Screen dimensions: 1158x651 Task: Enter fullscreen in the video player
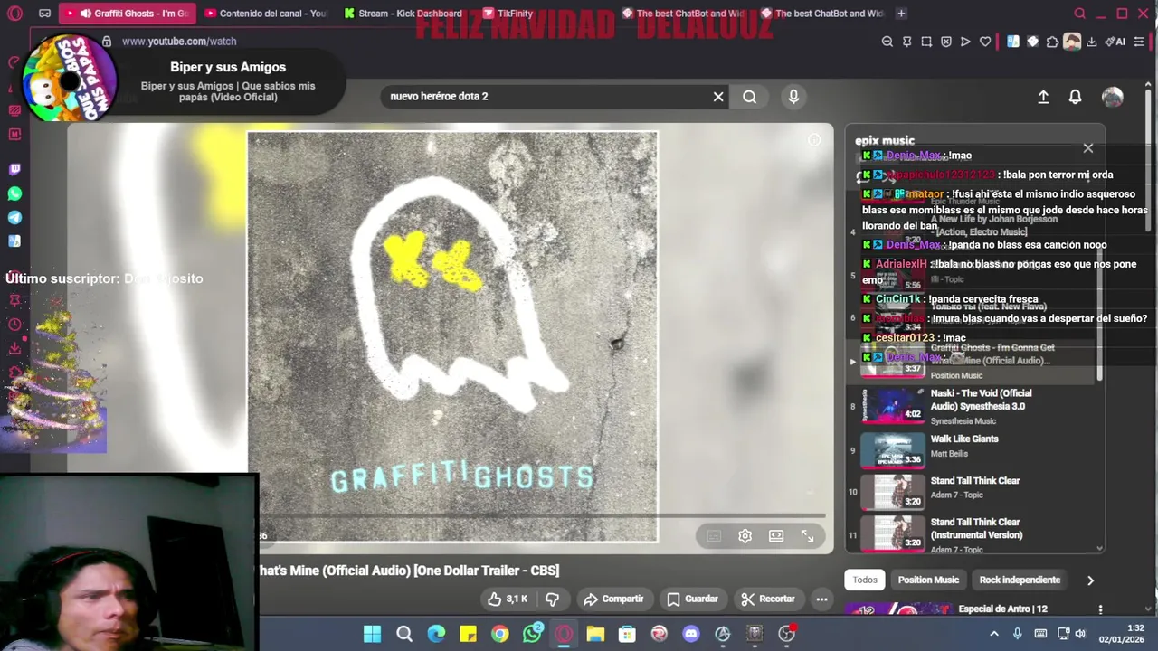coord(807,536)
